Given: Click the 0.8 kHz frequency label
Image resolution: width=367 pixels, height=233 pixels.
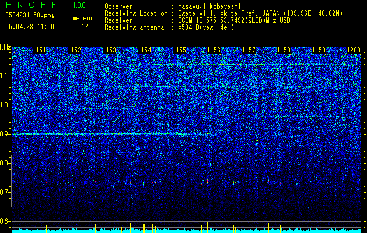Looking at the screenshot, I should (x=5, y=163).
